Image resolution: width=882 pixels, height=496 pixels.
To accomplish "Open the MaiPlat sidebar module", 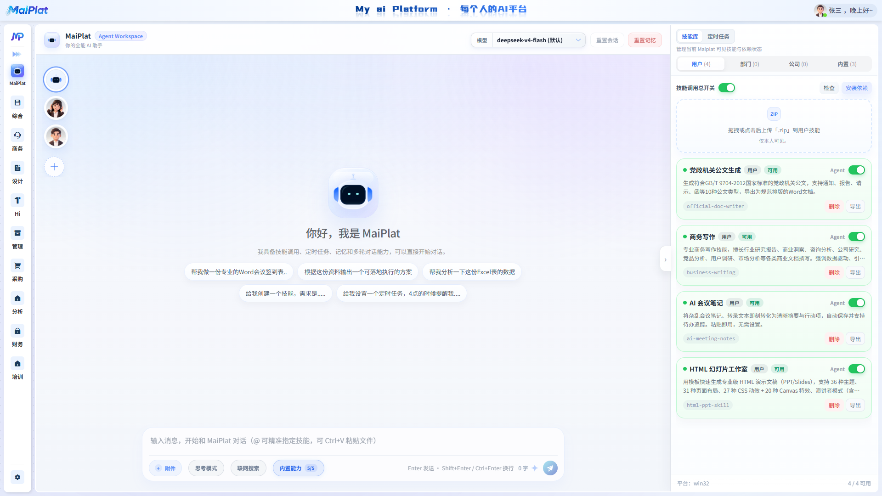I will click(x=17, y=75).
